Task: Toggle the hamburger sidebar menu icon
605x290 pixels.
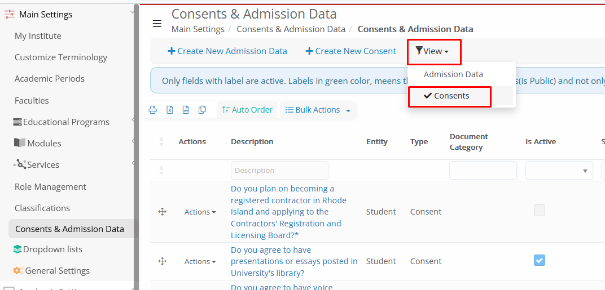Action: click(x=157, y=23)
